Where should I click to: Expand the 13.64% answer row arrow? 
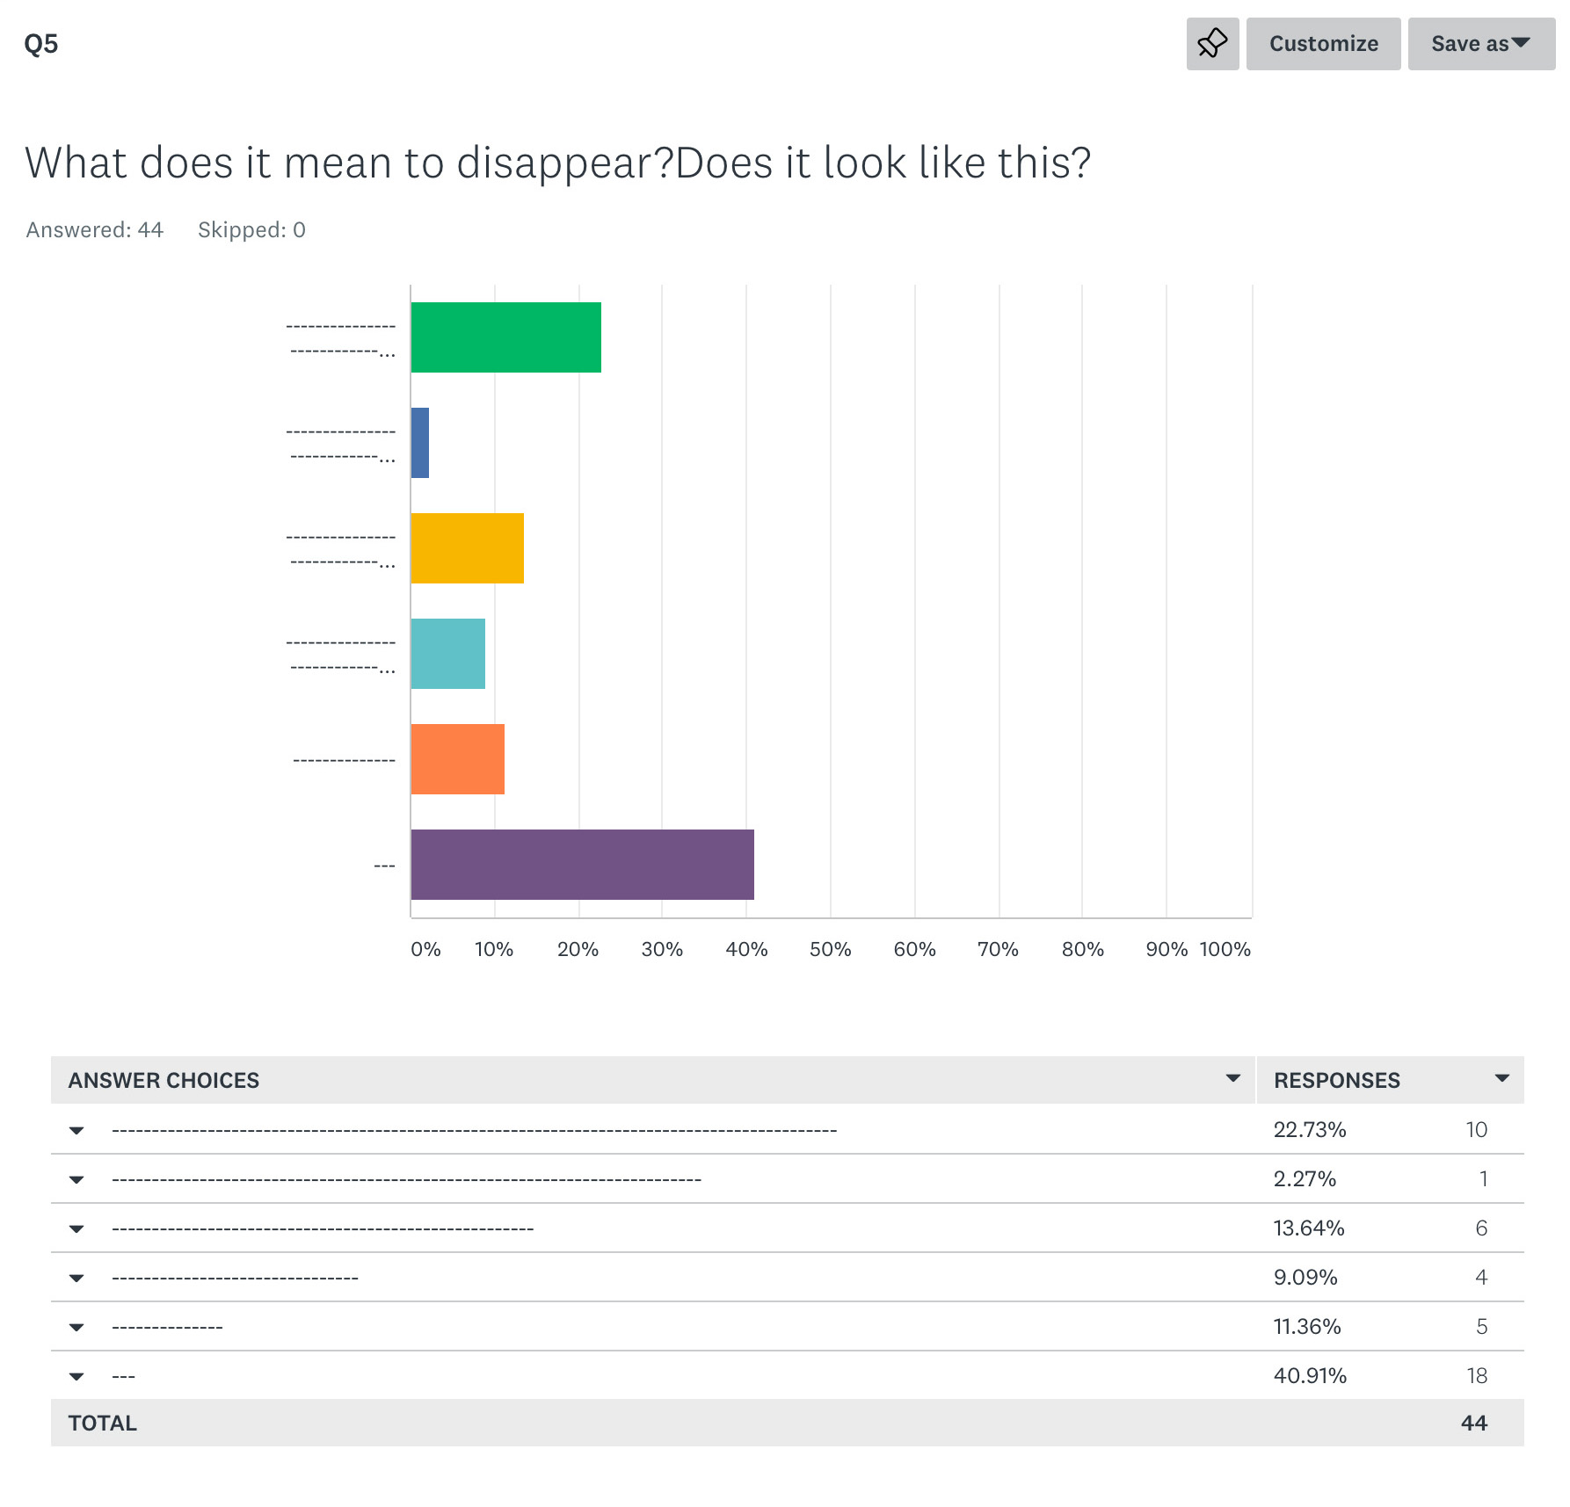coord(76,1229)
